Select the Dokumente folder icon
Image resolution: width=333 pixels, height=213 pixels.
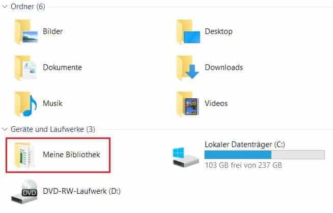pos(25,67)
